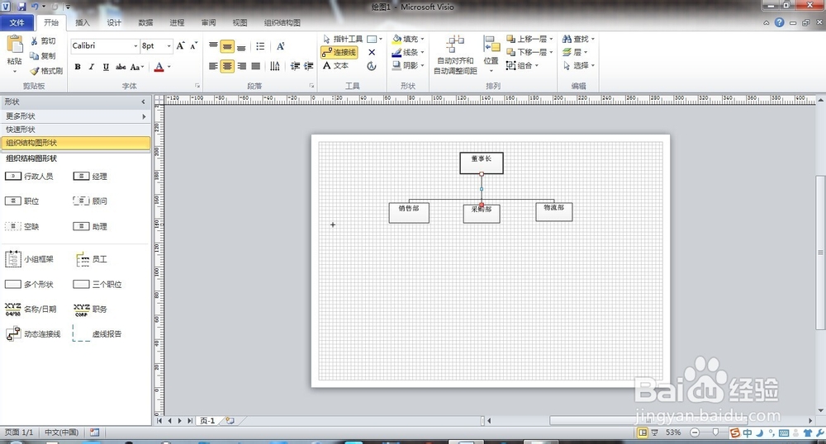Viewport: 826px width, 444px height.
Task: Pick the Manager (经理) shape in stencil
Action: click(90, 177)
